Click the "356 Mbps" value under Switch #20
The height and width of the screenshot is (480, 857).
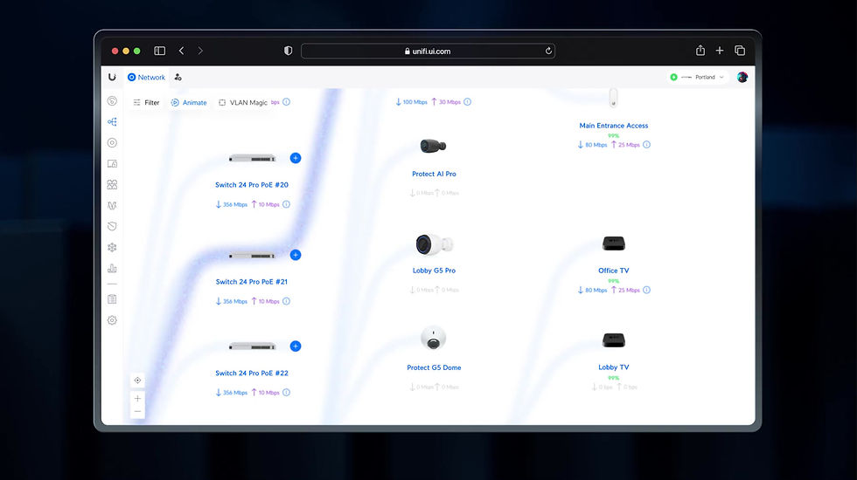point(235,204)
